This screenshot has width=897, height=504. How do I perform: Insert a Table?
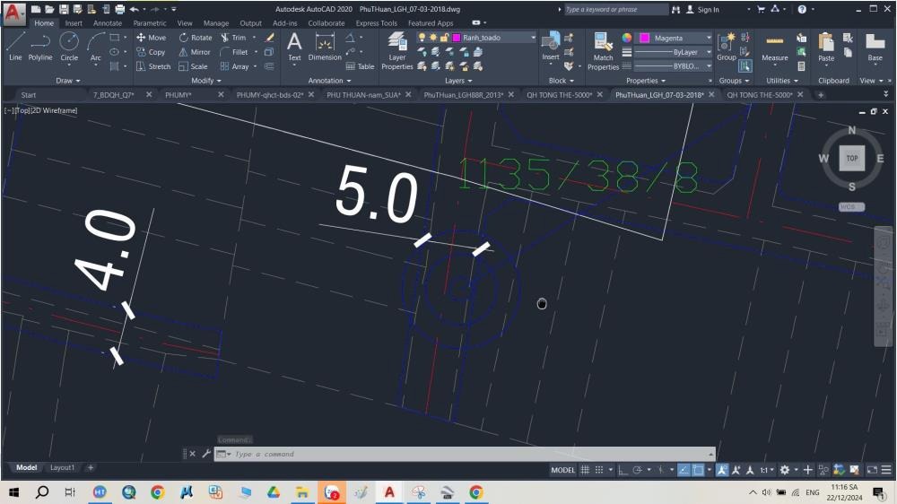coord(360,66)
